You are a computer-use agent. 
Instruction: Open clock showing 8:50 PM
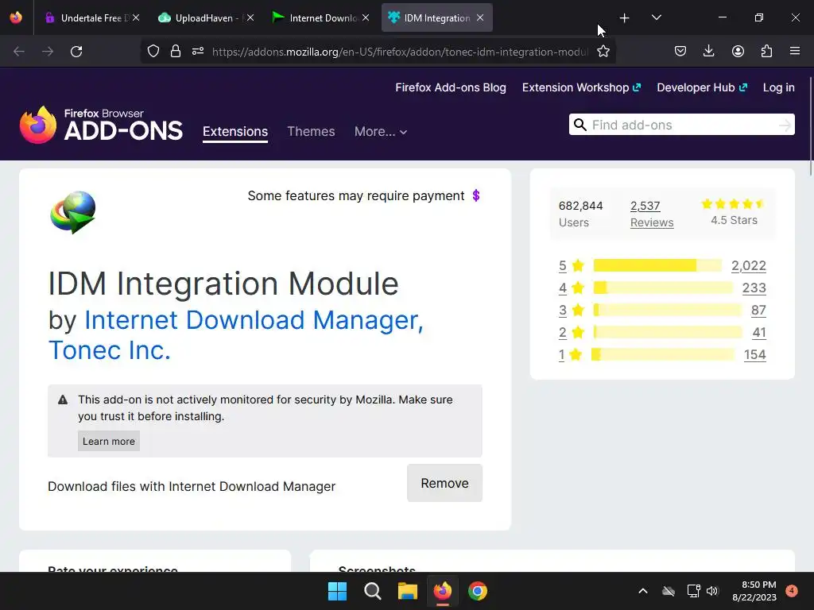(754, 591)
